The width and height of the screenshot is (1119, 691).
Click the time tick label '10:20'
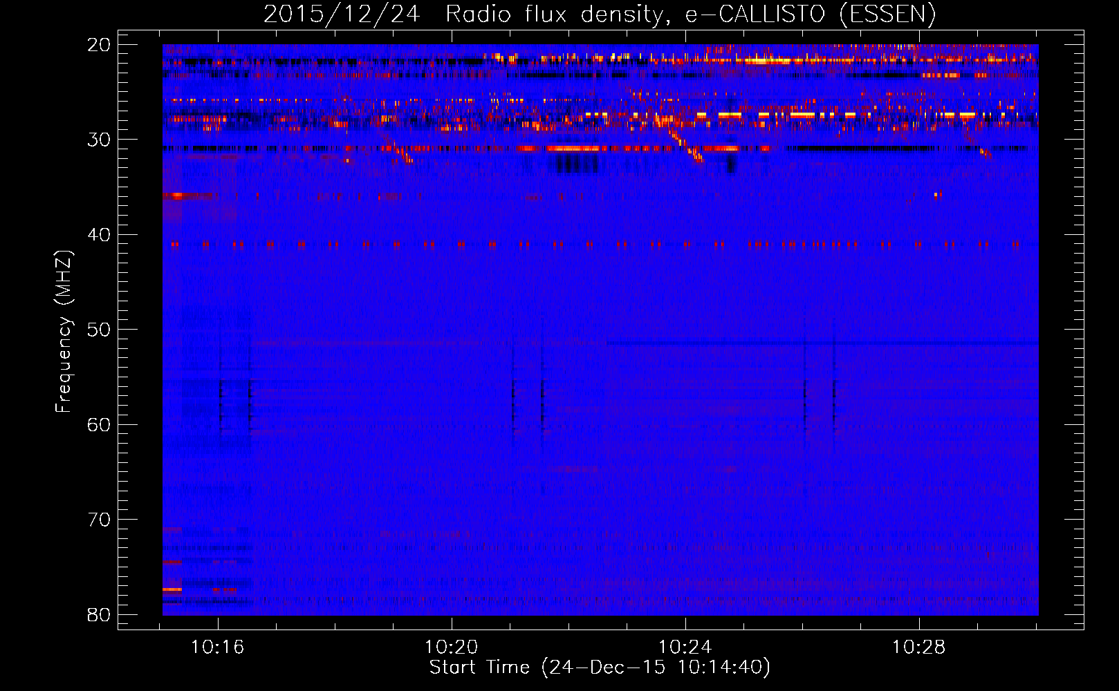click(x=452, y=647)
